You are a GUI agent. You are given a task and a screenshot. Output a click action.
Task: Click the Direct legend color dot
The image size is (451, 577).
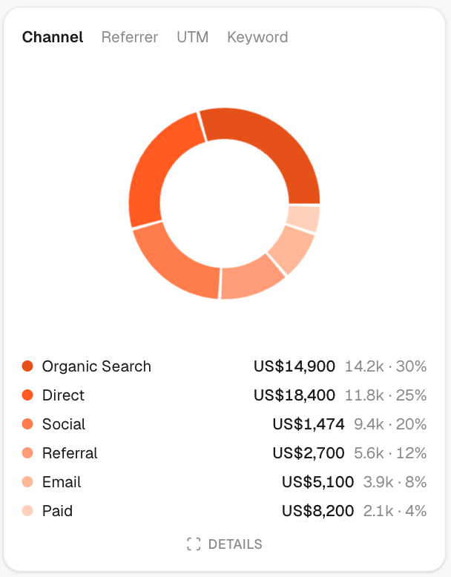click(27, 395)
